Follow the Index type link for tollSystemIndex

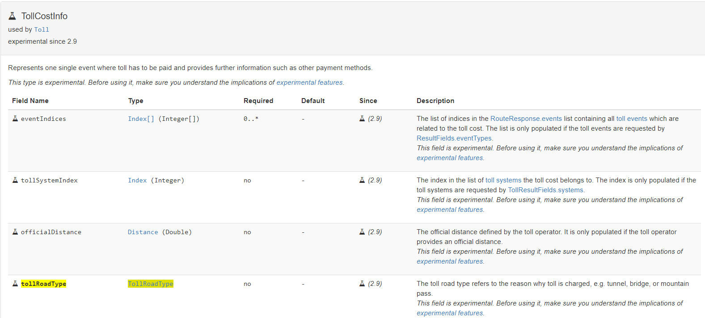[x=137, y=180]
